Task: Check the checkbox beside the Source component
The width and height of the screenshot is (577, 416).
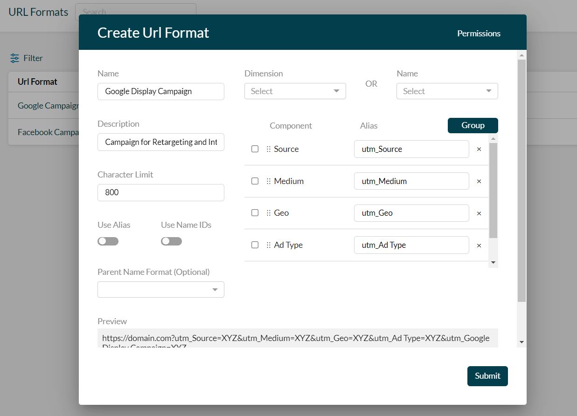Action: (255, 149)
